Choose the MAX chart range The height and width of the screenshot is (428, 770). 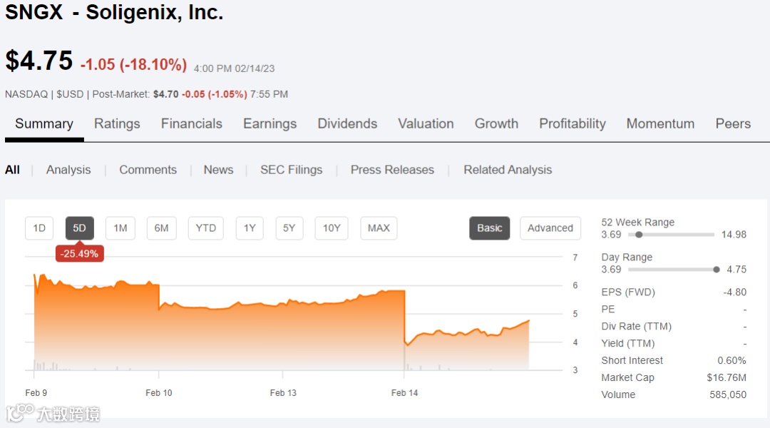pyautogui.click(x=379, y=228)
